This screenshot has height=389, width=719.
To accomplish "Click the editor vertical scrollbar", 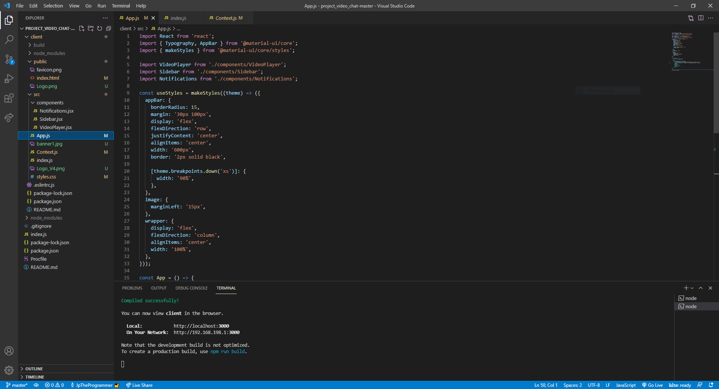I will pyautogui.click(x=716, y=82).
